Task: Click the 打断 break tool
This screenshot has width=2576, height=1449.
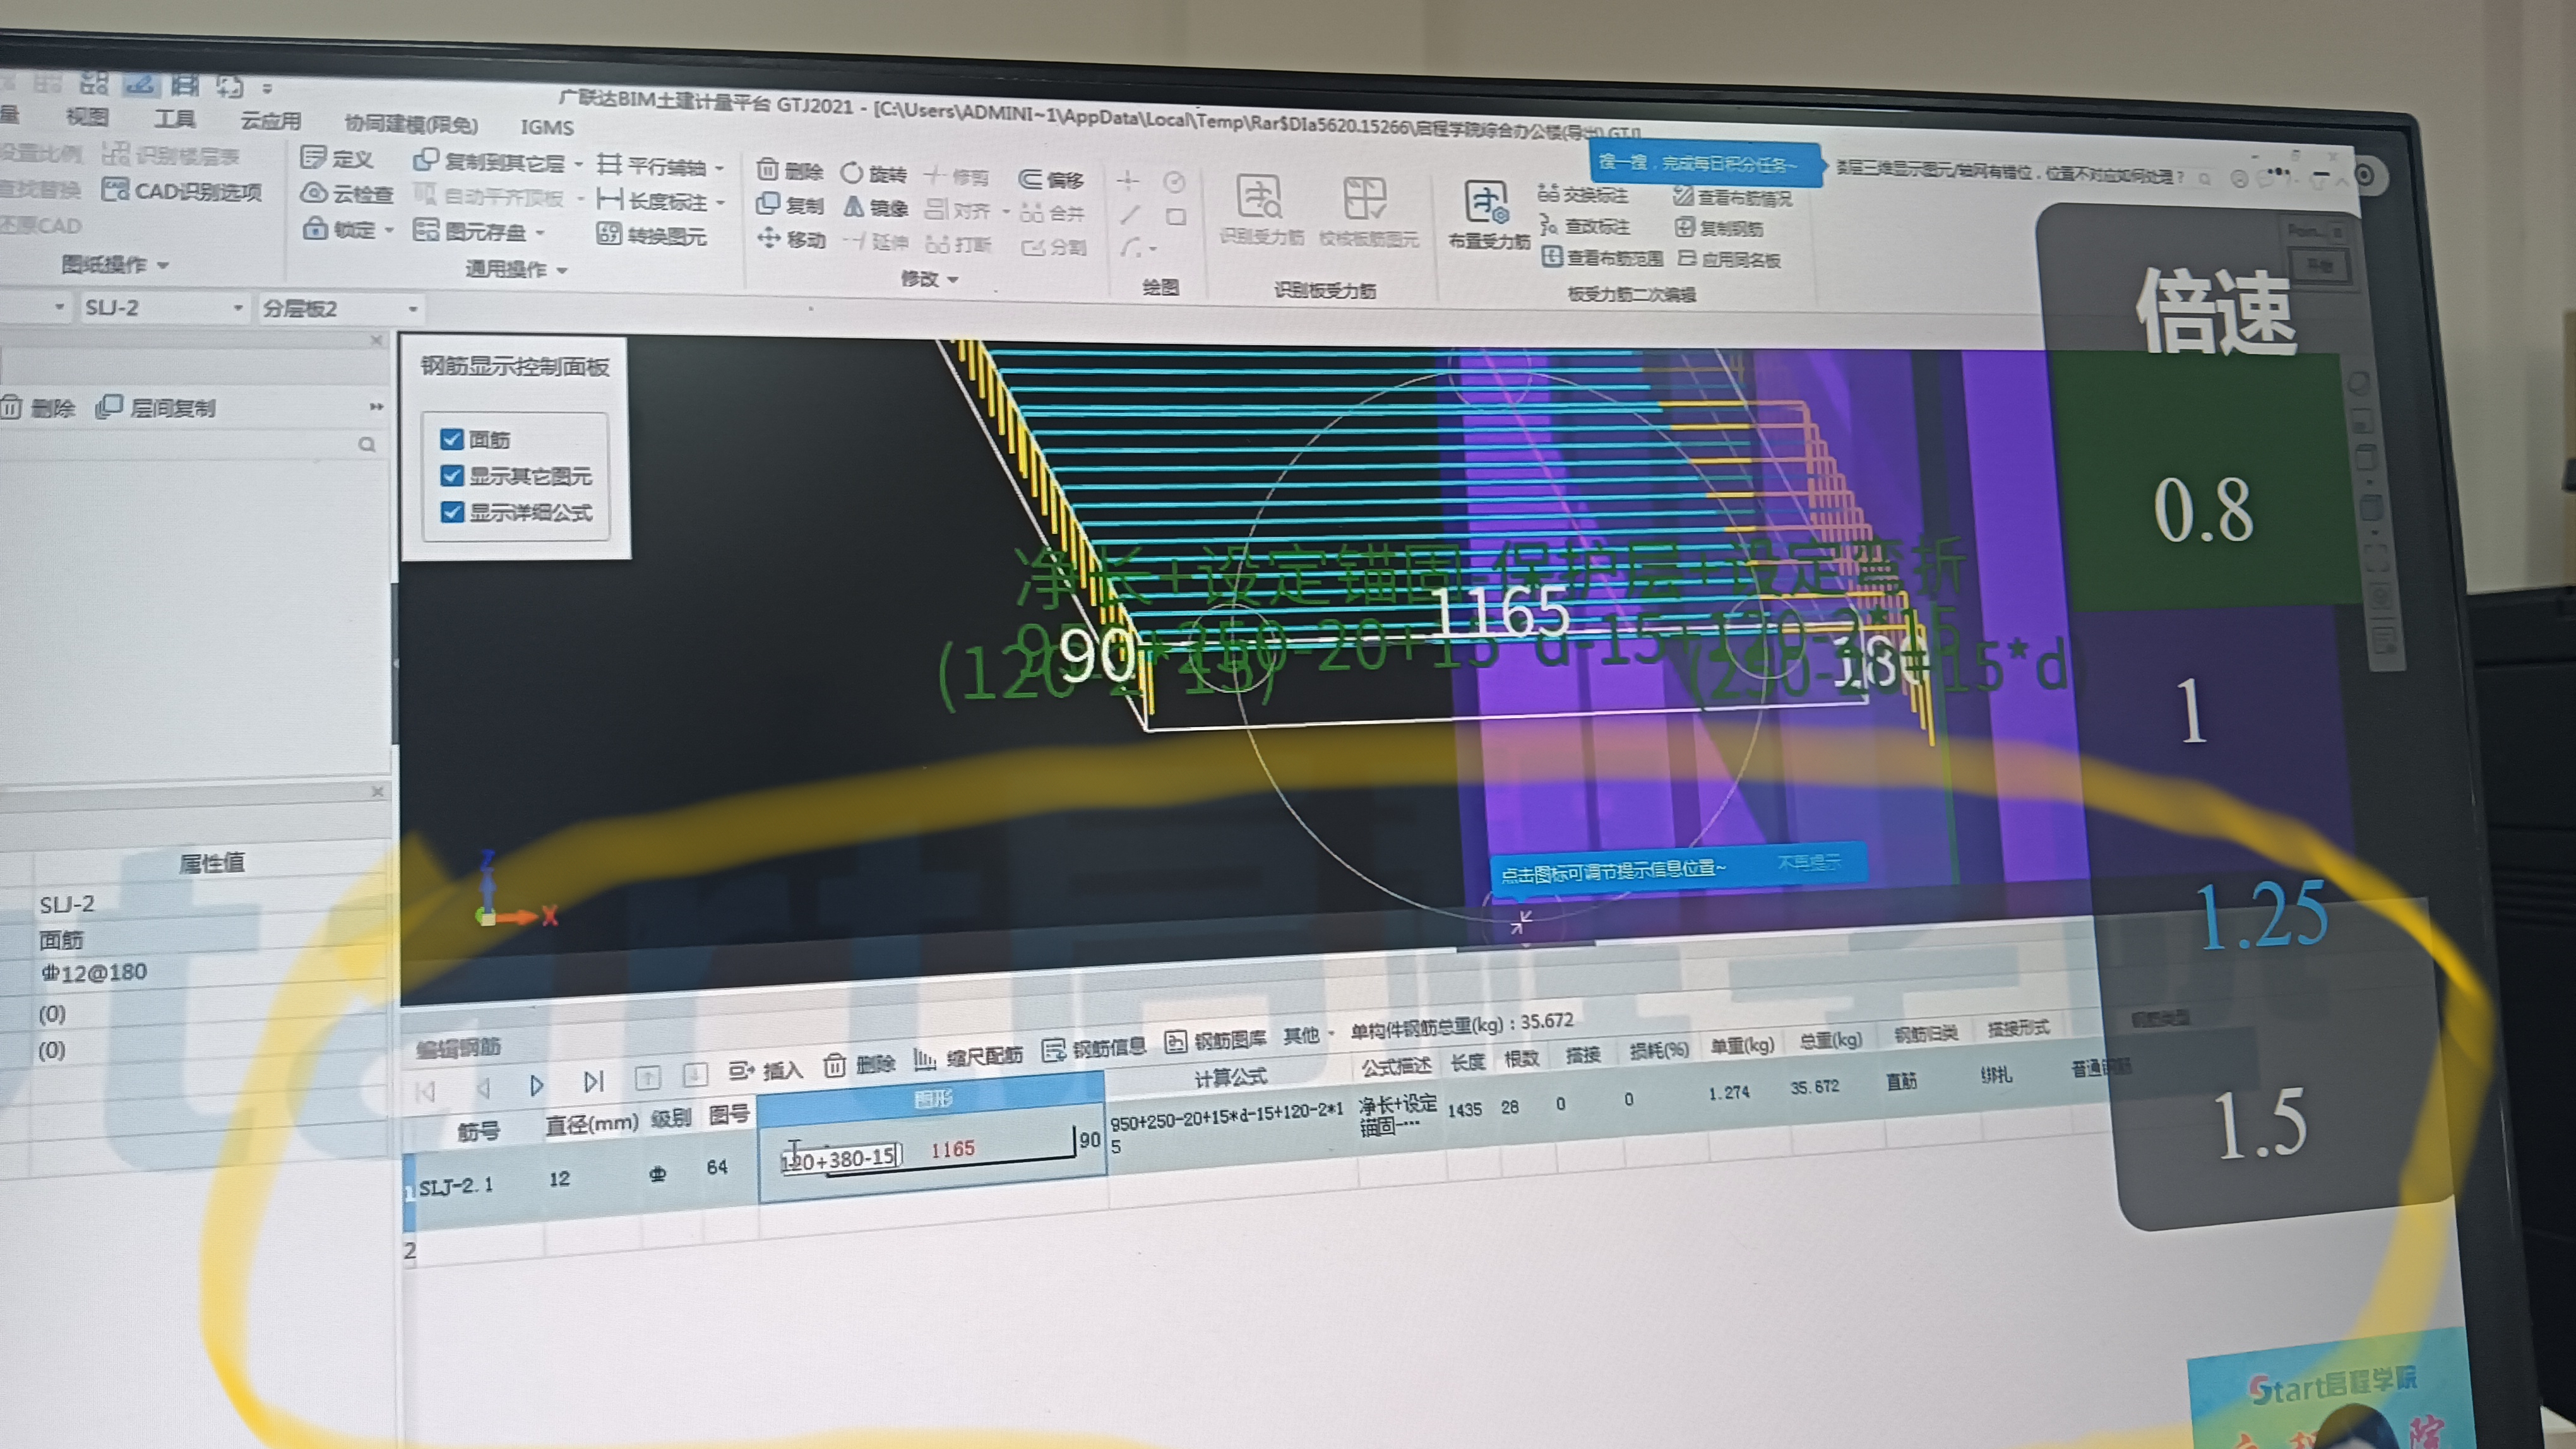Action: click(x=958, y=244)
